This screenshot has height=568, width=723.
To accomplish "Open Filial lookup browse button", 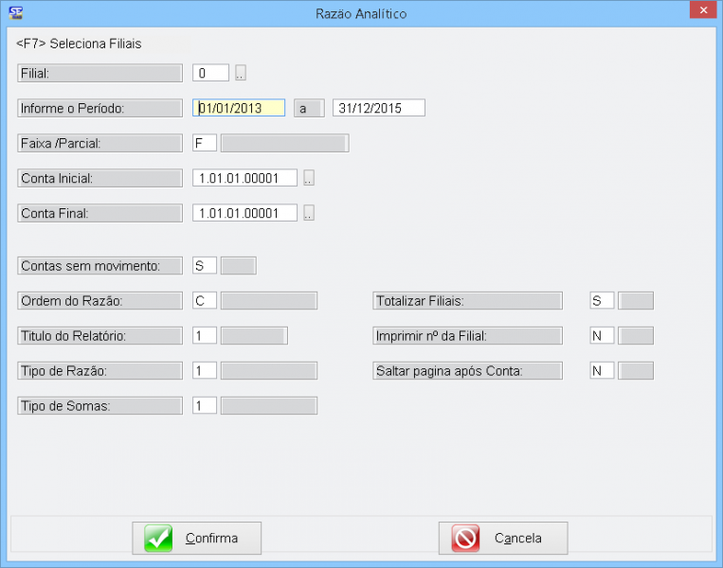I will (241, 73).
